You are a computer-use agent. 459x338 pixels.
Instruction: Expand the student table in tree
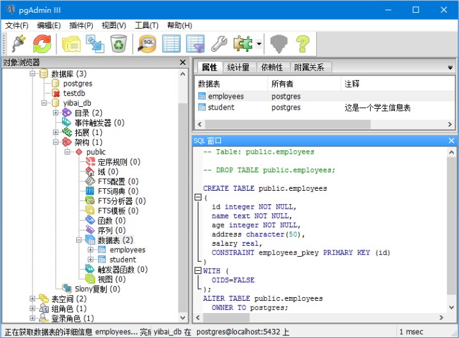tap(90, 259)
